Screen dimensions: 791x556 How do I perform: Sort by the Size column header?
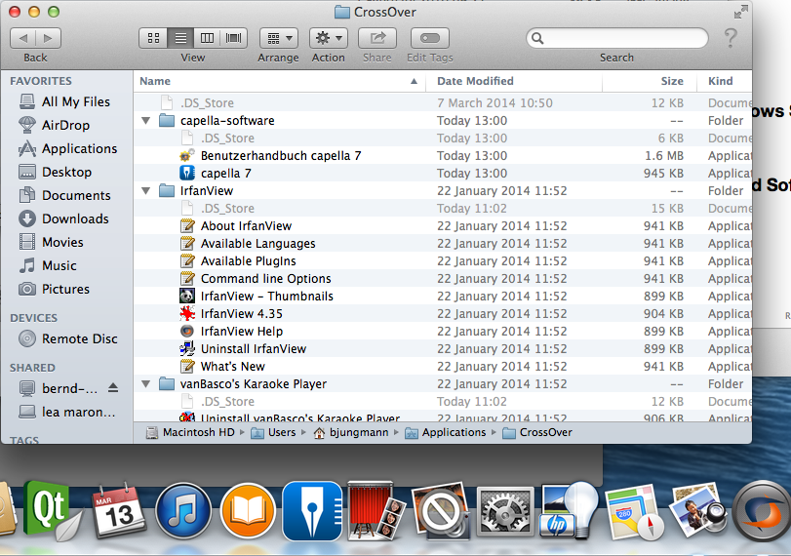650,81
